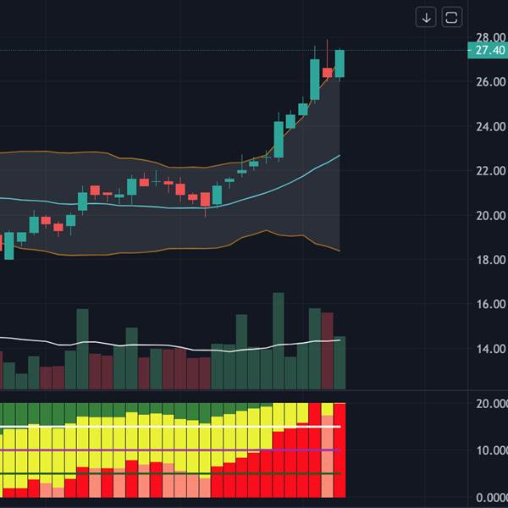Click the last green candlestick at 27.40
508x508 pixels.
(x=340, y=63)
